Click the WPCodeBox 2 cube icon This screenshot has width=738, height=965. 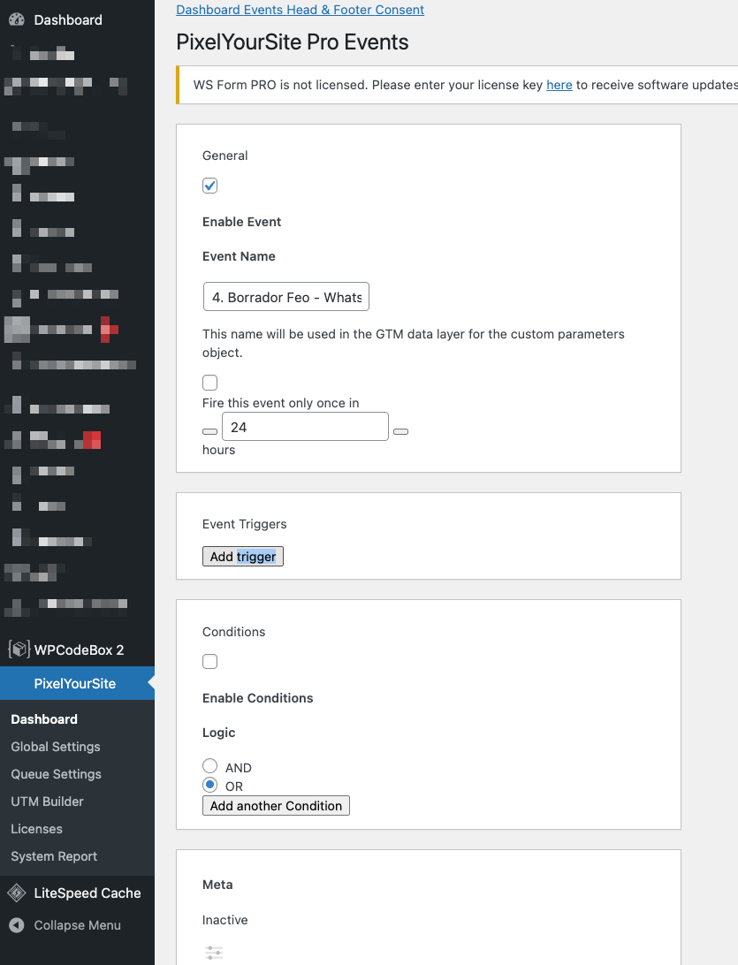coord(18,650)
